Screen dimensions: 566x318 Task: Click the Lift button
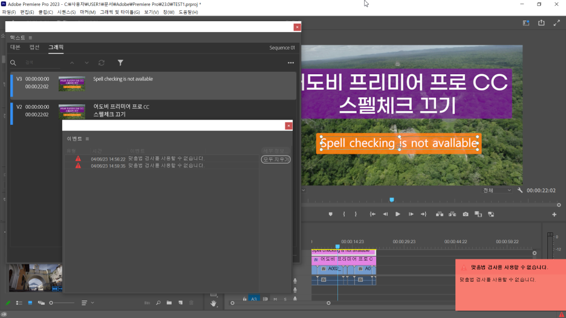[x=439, y=214]
